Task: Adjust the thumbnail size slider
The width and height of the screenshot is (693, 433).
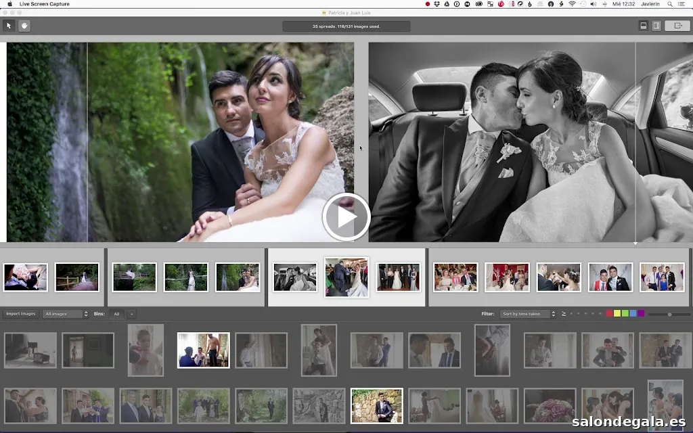Action: (x=669, y=314)
